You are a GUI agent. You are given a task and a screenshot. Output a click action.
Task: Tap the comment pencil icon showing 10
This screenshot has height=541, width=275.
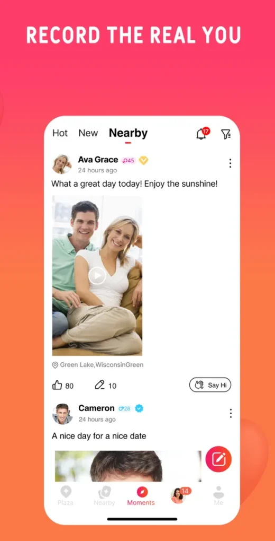point(99,385)
